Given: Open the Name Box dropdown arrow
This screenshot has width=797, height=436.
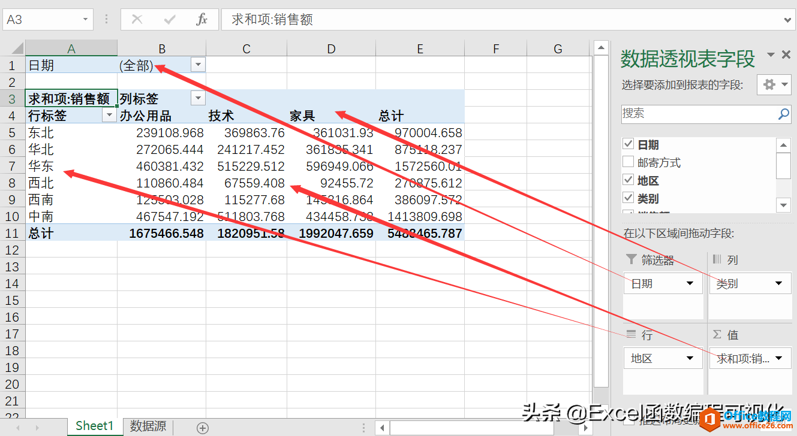Looking at the screenshot, I should [x=85, y=20].
